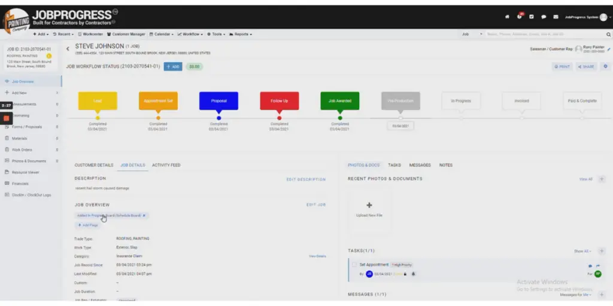Open the Messages tab

click(420, 165)
